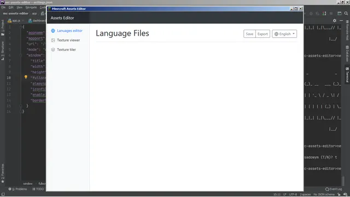This screenshot has width=350, height=197.
Task: Maximize the Minecraft Assets Editor window
Action: tap(296, 9)
